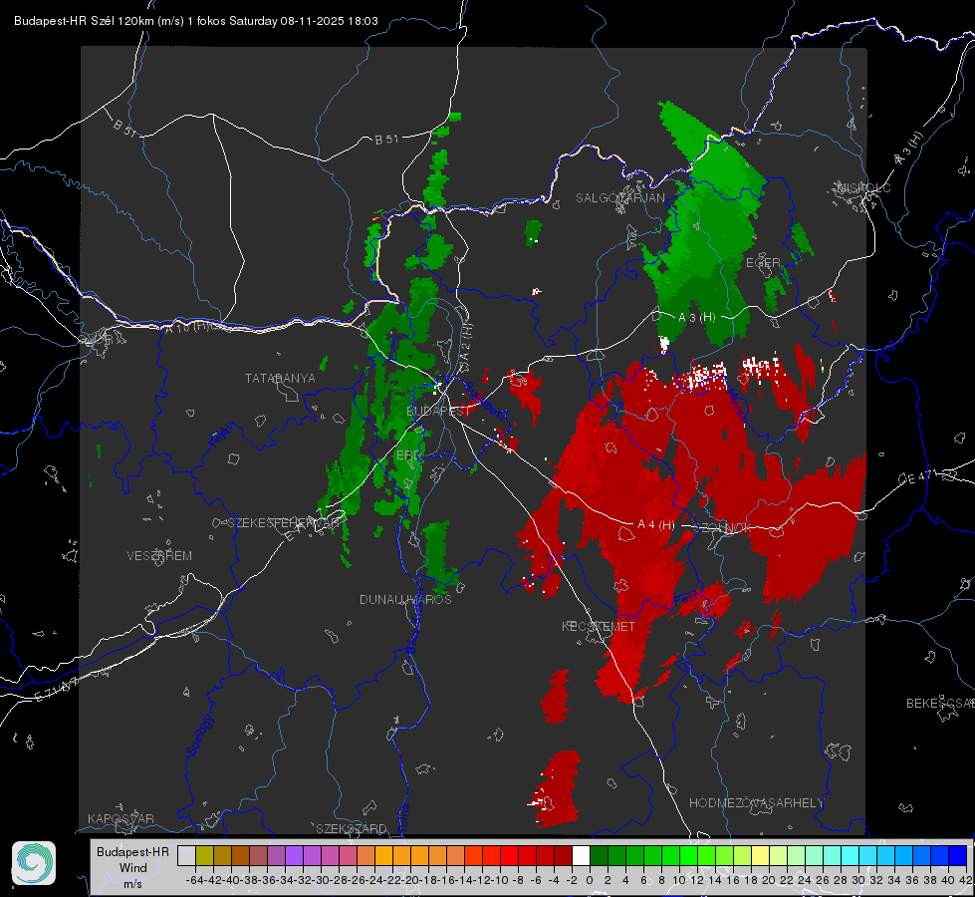Click the KECSKEMET city label
975x897 pixels.
(599, 626)
